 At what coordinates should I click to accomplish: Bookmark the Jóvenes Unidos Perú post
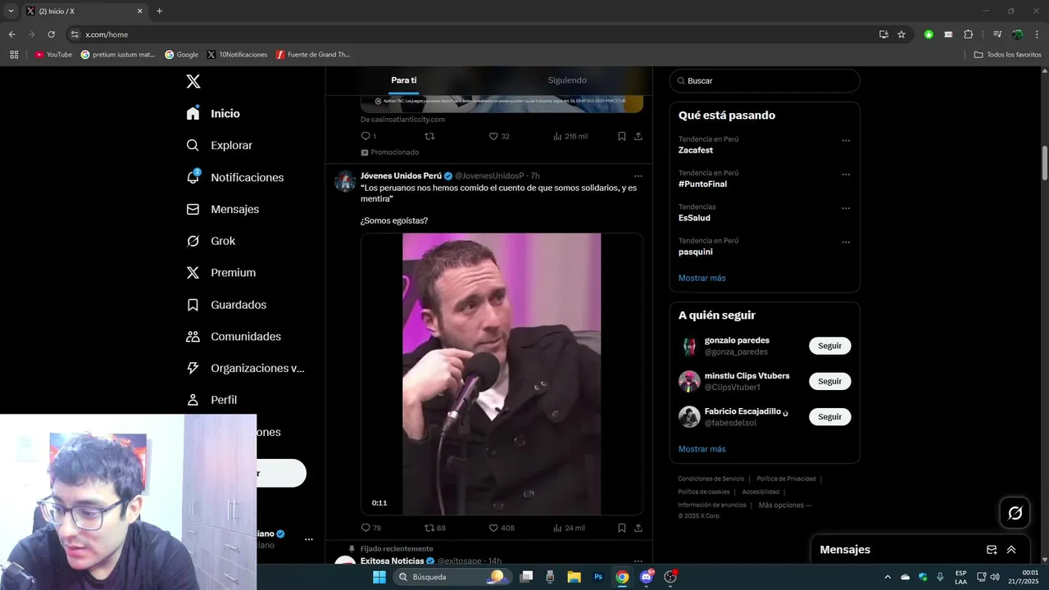[622, 528]
